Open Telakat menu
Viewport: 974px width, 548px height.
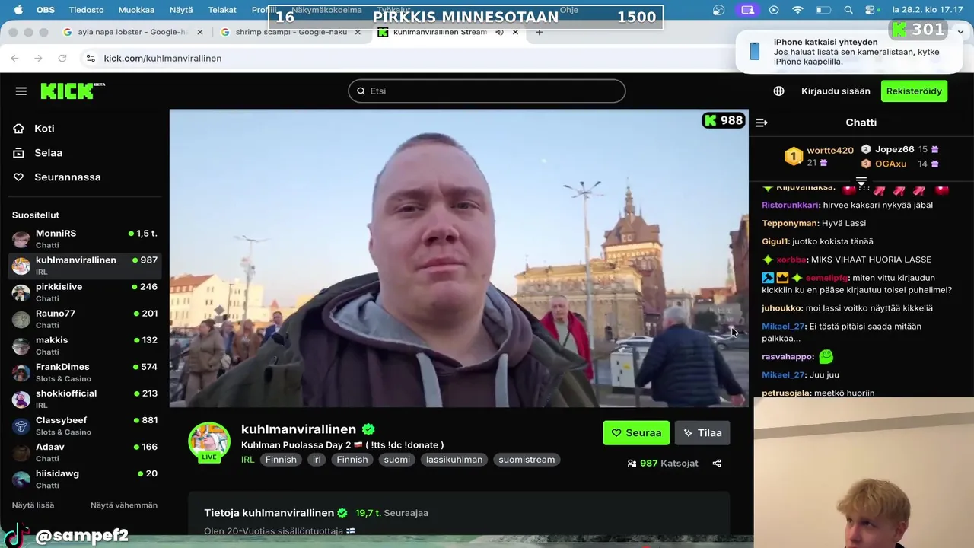(x=222, y=10)
